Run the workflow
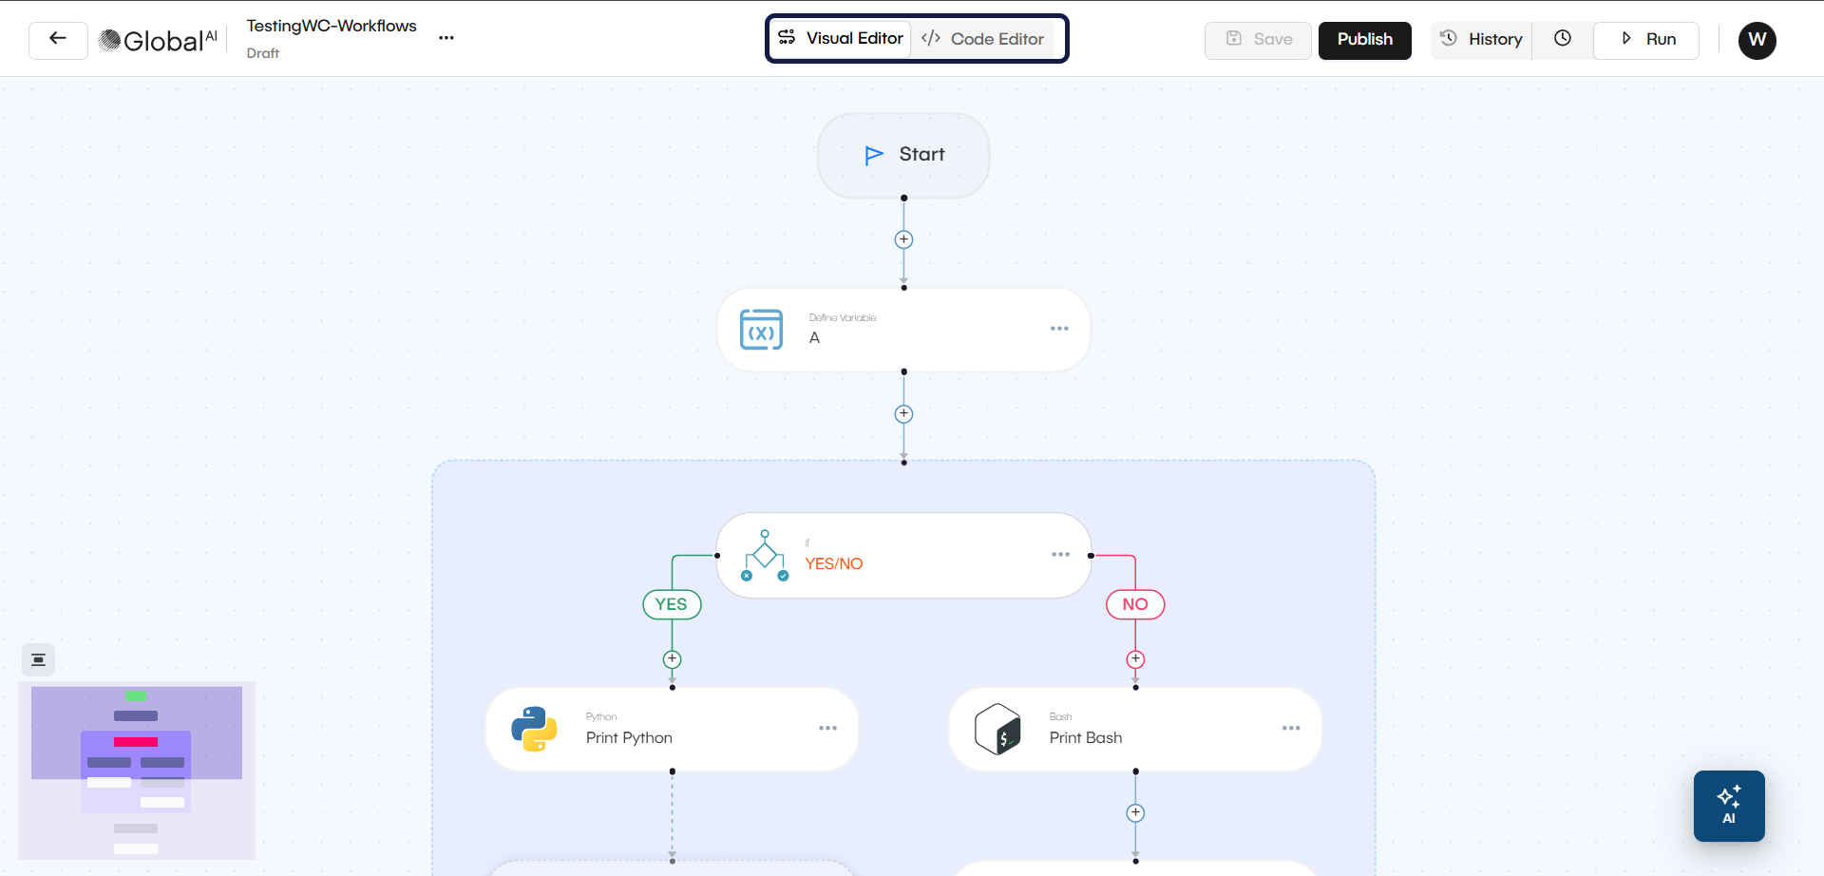The height and width of the screenshot is (876, 1824). [x=1646, y=40]
